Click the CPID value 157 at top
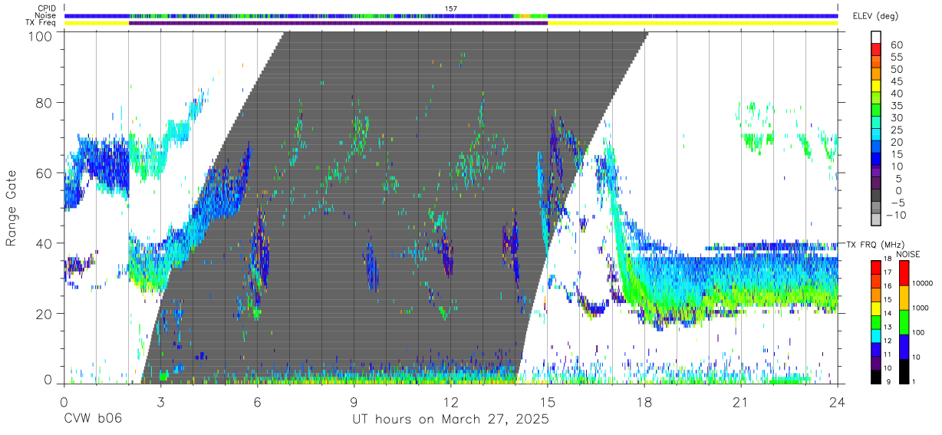Image resolution: width=942 pixels, height=435 pixels. [451, 8]
